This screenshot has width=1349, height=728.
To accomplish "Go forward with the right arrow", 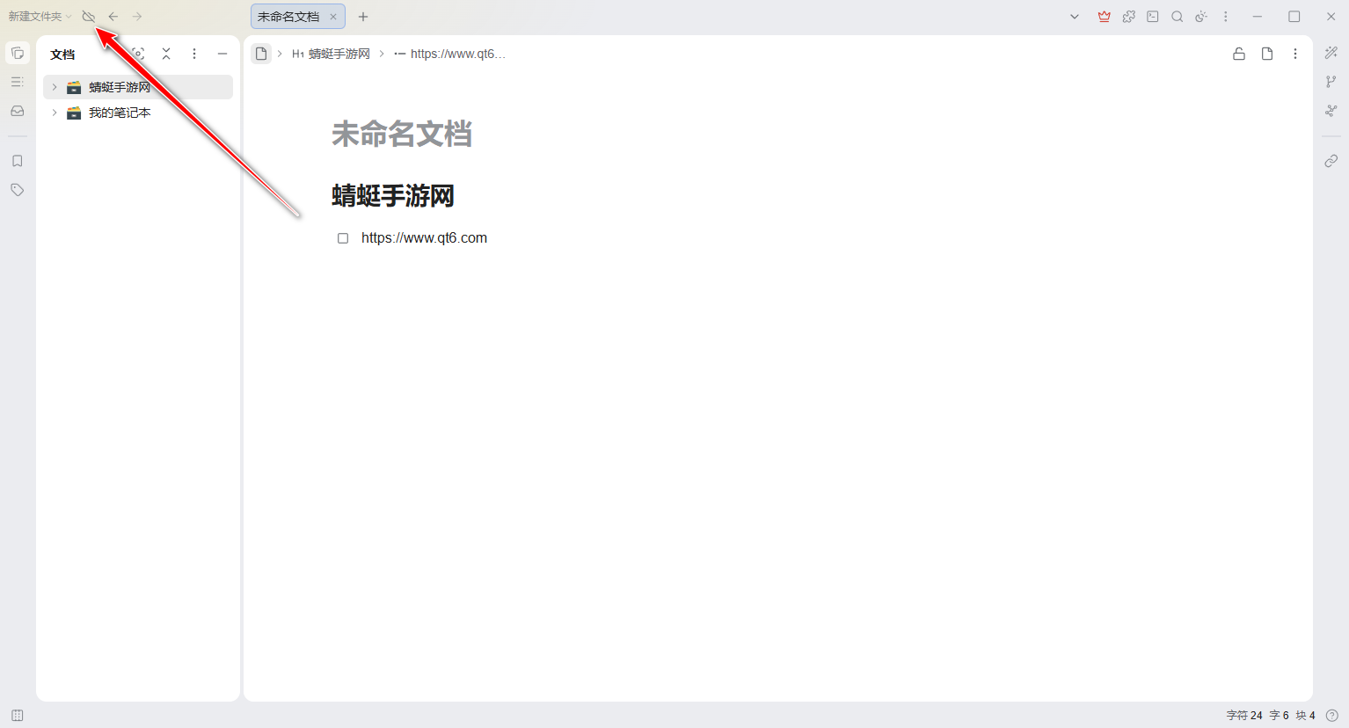I will click(137, 17).
